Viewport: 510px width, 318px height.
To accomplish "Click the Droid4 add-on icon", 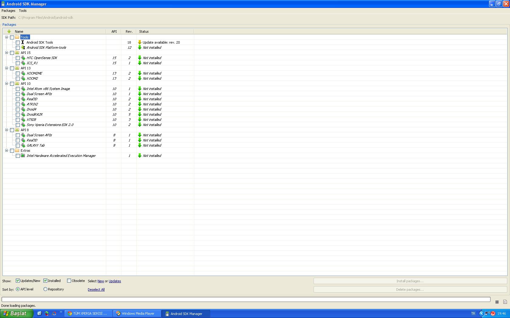I will point(23,109).
